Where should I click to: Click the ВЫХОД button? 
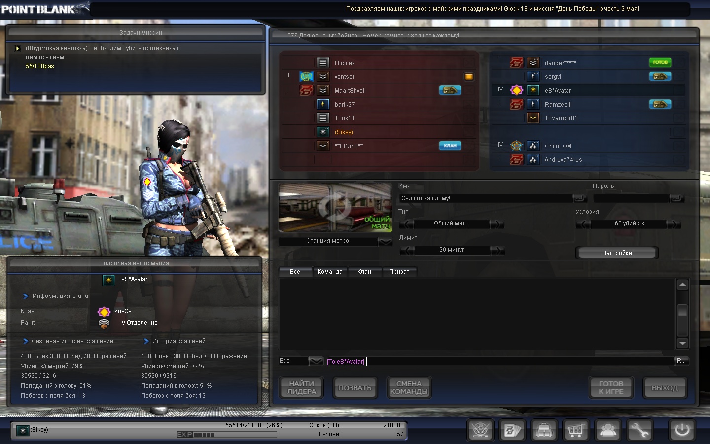[x=665, y=388]
